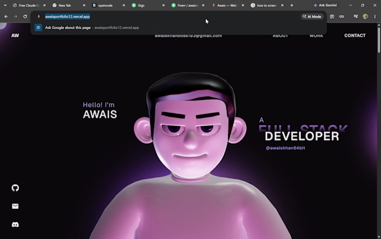Close the how to screen tab
Image resolution: width=381 pixels, height=239 pixels.
pos(282,5)
